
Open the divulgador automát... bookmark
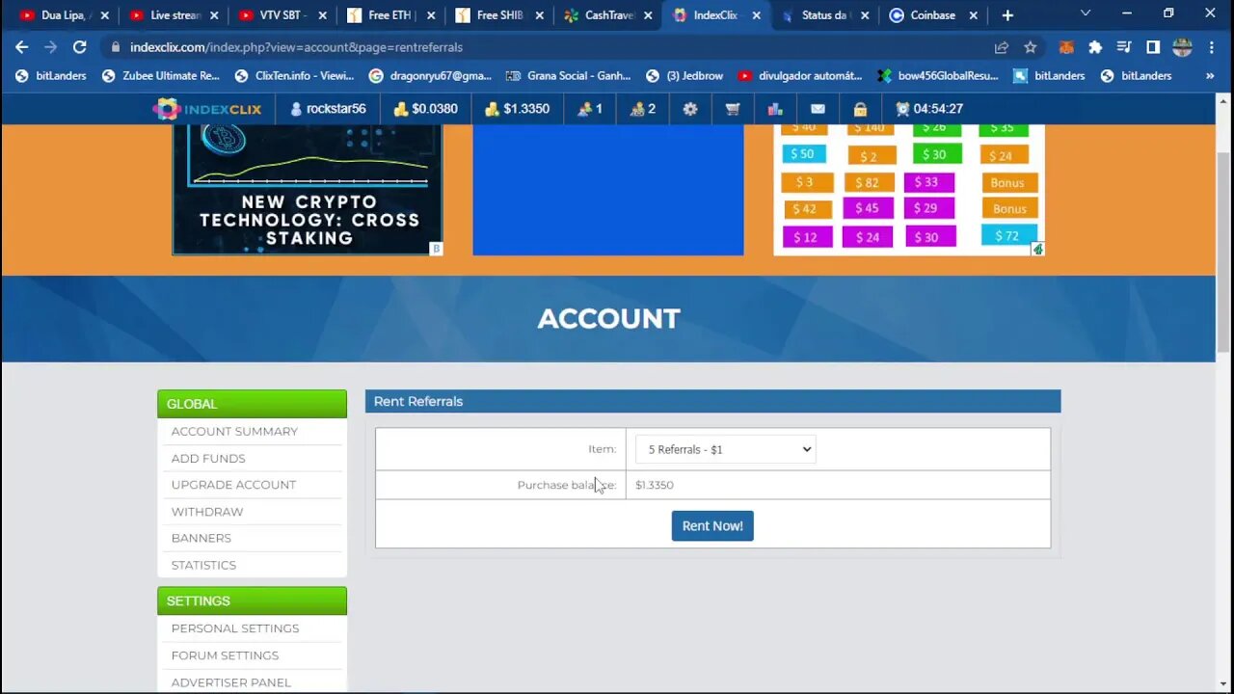tap(800, 75)
